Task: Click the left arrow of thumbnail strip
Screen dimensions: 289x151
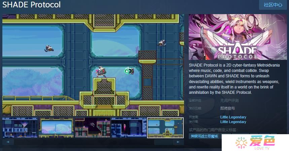Action: point(8,142)
